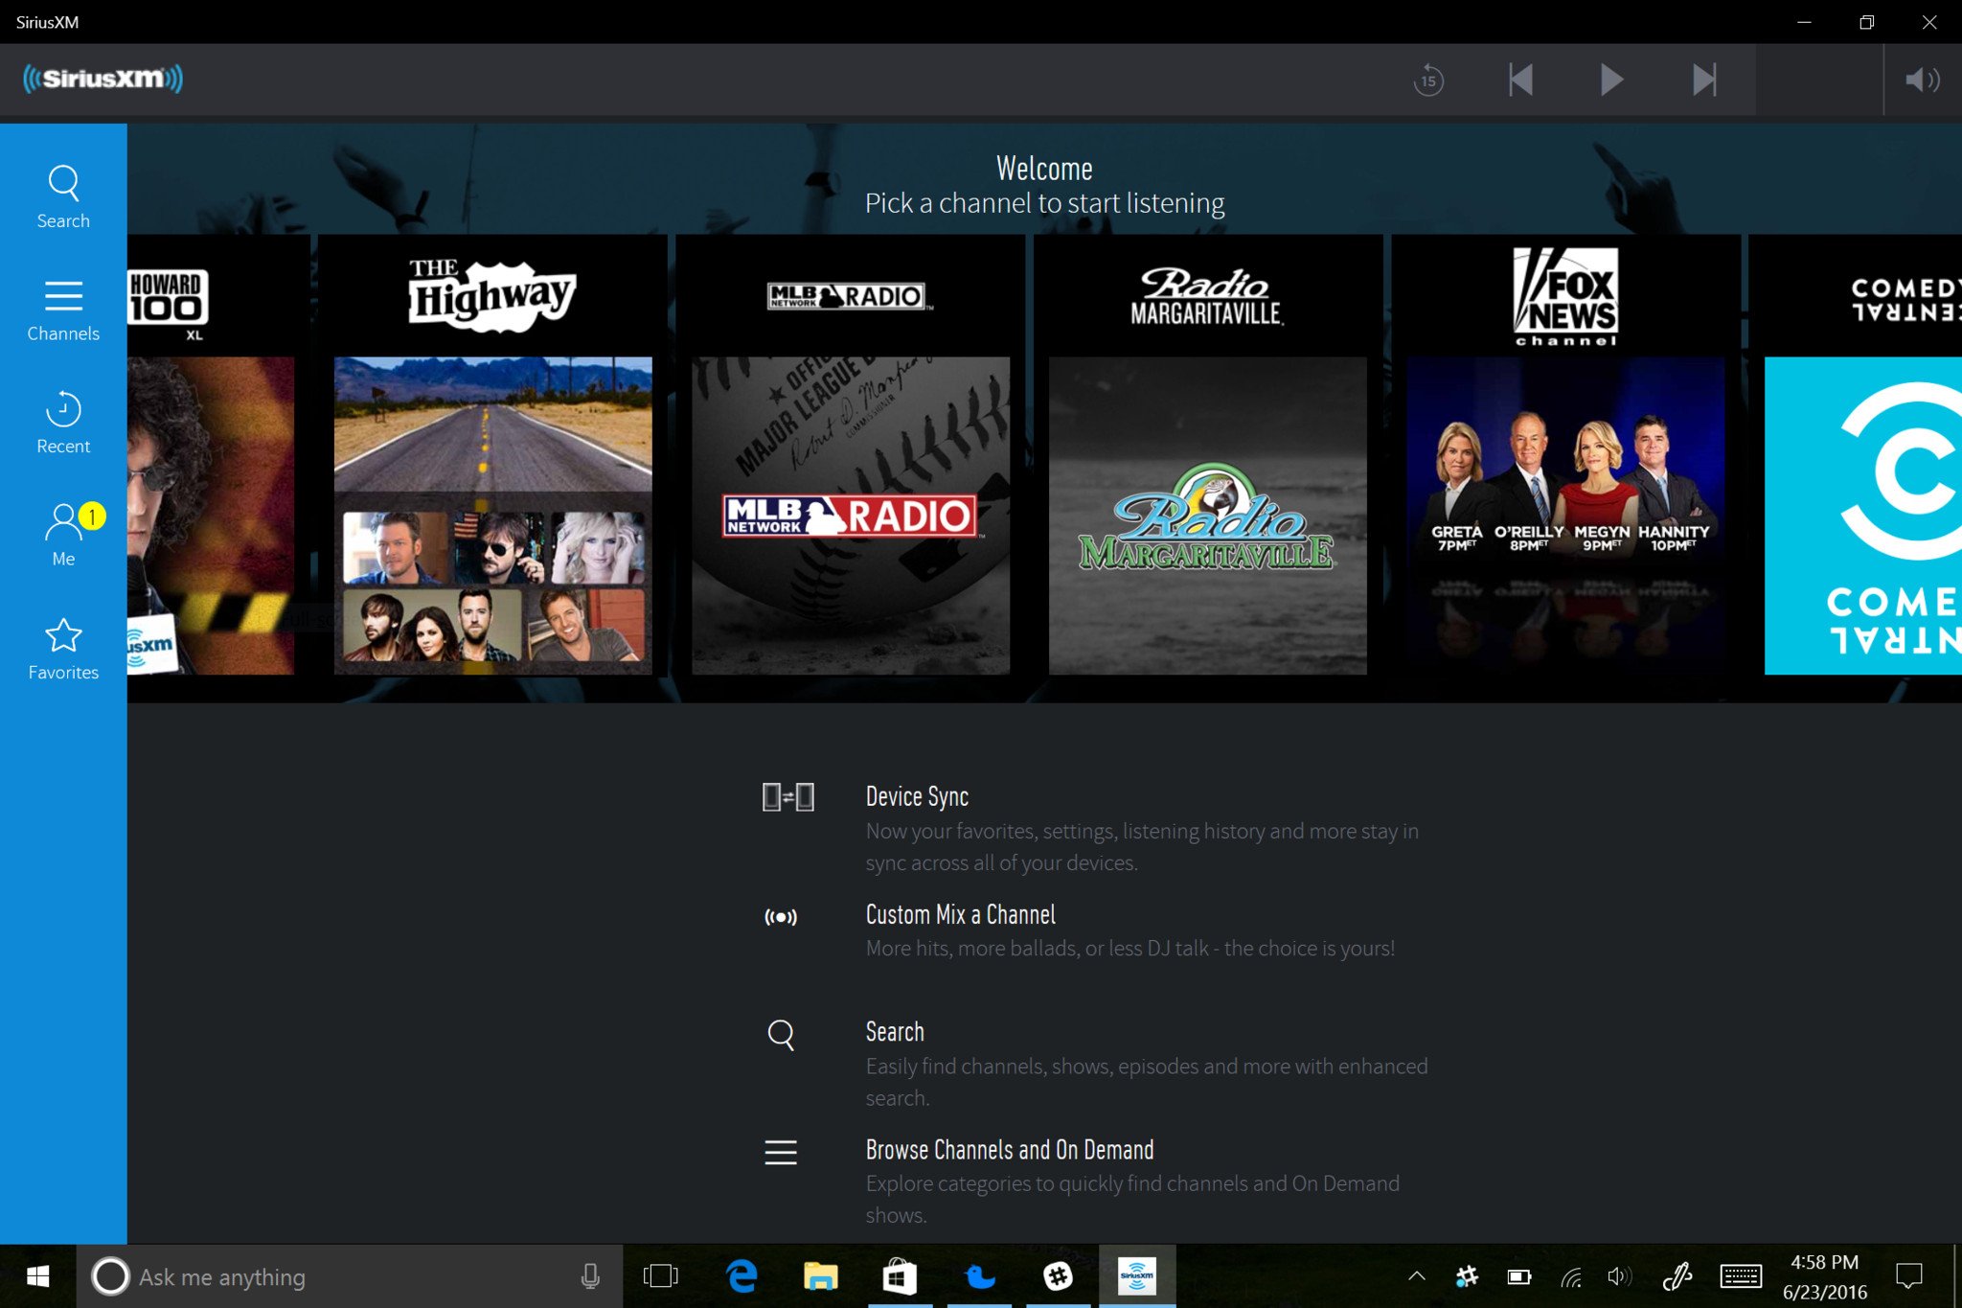Viewport: 1962px width, 1308px height.
Task: Expand hidden system tray icons
Action: click(x=1416, y=1276)
